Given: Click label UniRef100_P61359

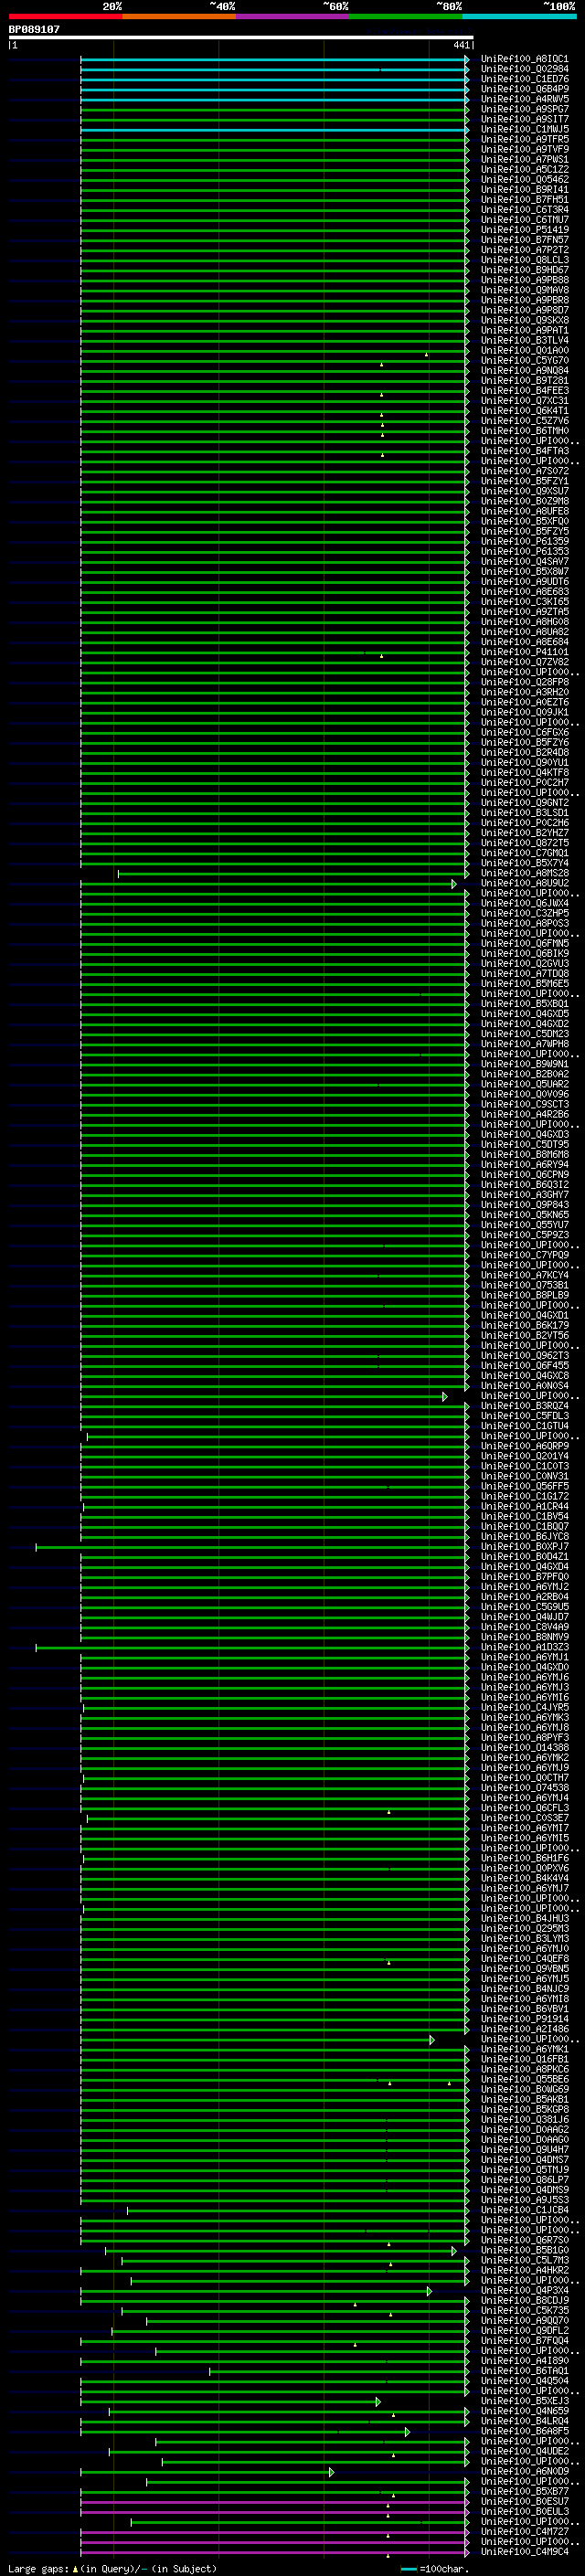Looking at the screenshot, I should point(524,541).
